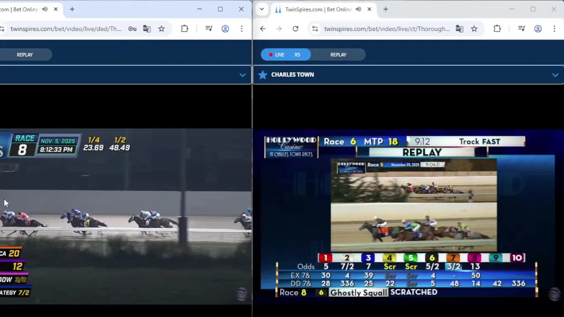Screen dimensions: 564x317
Task: Switch to LIVE R5 video in right window
Action: pos(286,55)
